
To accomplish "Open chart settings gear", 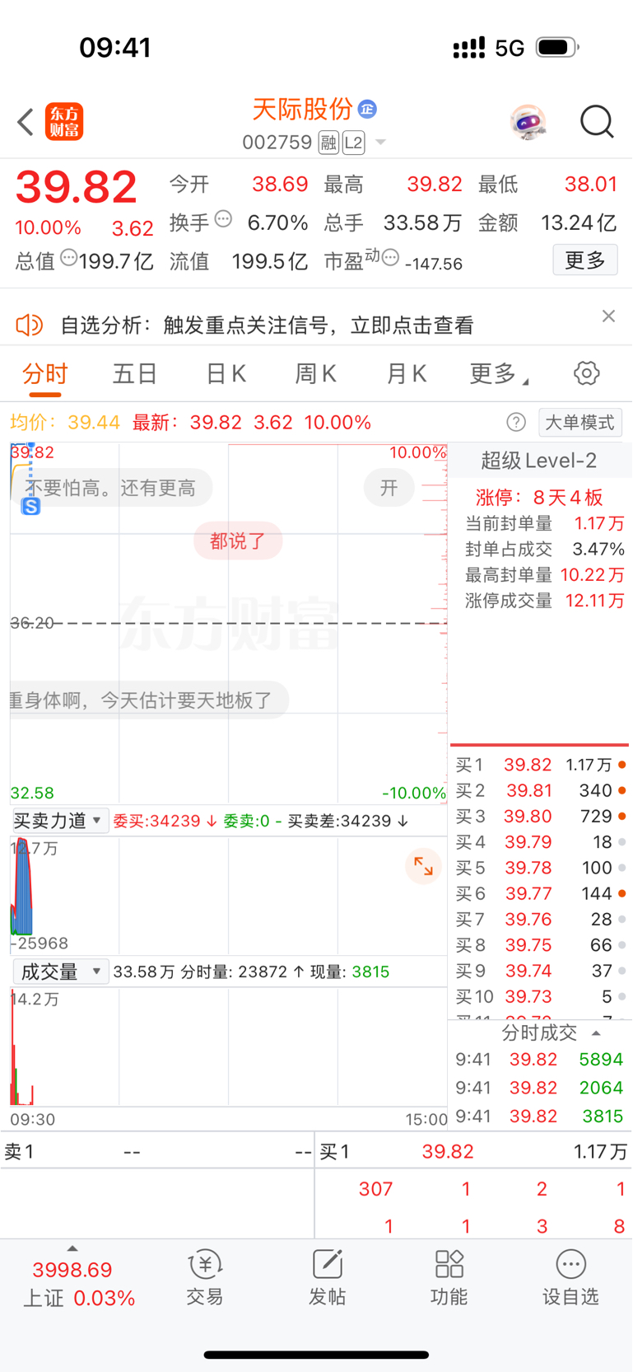I will click(587, 373).
